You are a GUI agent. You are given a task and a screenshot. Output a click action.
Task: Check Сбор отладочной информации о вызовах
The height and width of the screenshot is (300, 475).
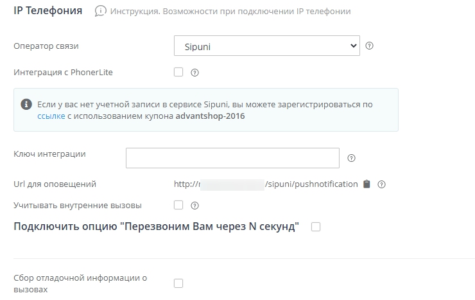pyautogui.click(x=178, y=283)
